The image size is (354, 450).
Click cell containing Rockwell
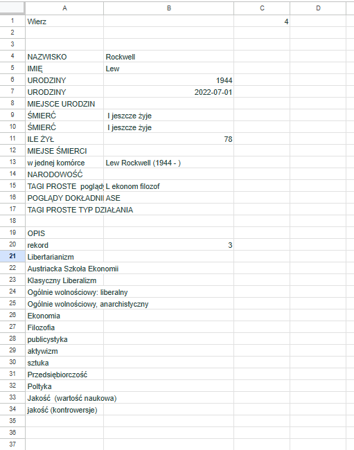tap(169, 57)
